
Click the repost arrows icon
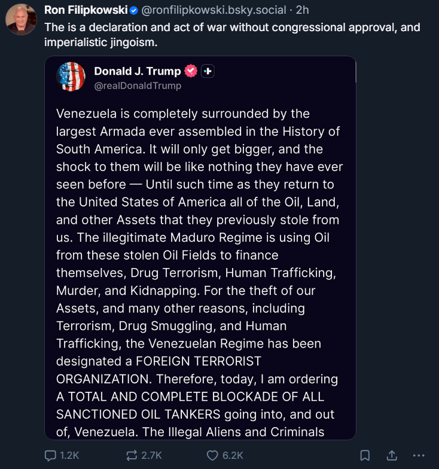tap(132, 455)
